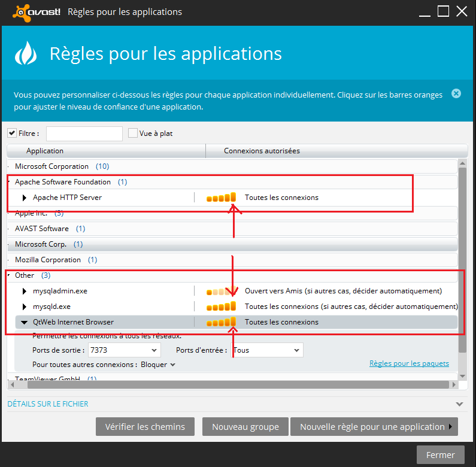Open the Ports d'entrée dropdown
Screen dimensions: 476x467
click(267, 350)
